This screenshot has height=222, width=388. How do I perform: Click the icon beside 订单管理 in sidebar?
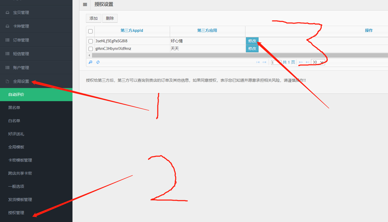pos(7,40)
